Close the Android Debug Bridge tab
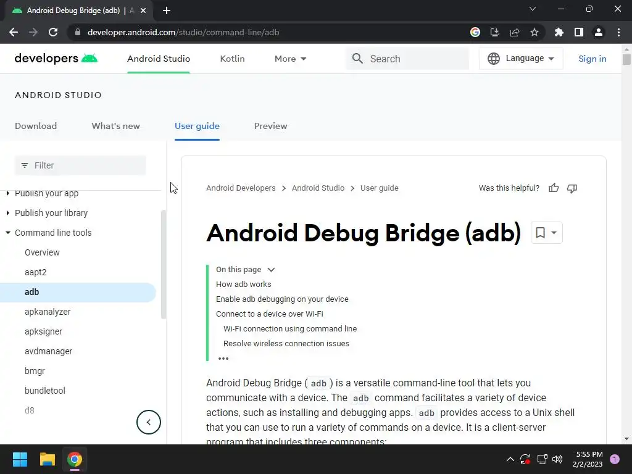632x474 pixels. coord(143,10)
